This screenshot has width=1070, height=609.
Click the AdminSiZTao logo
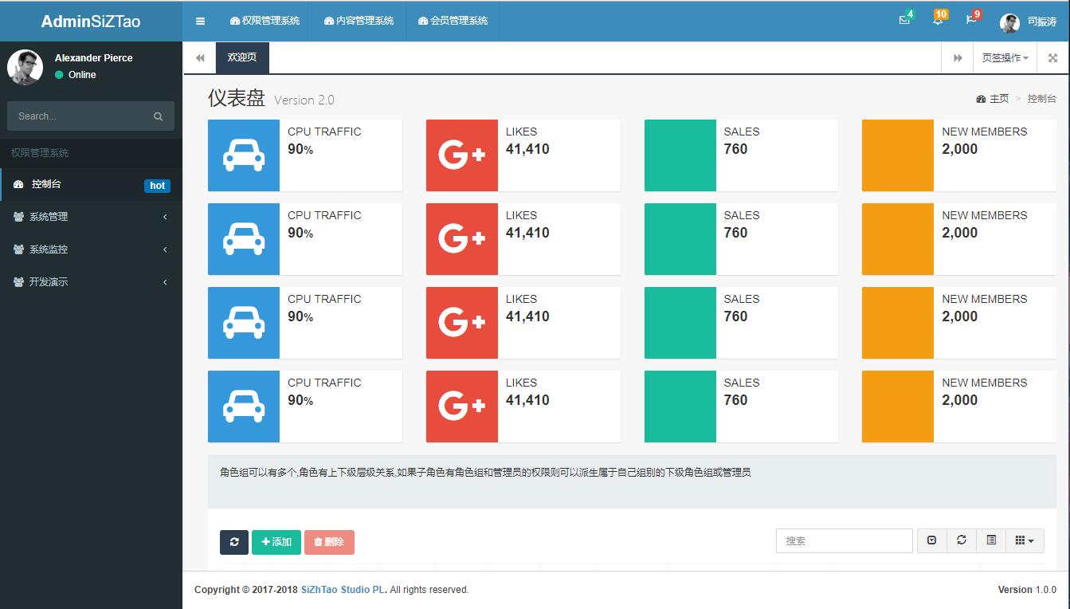tap(91, 21)
